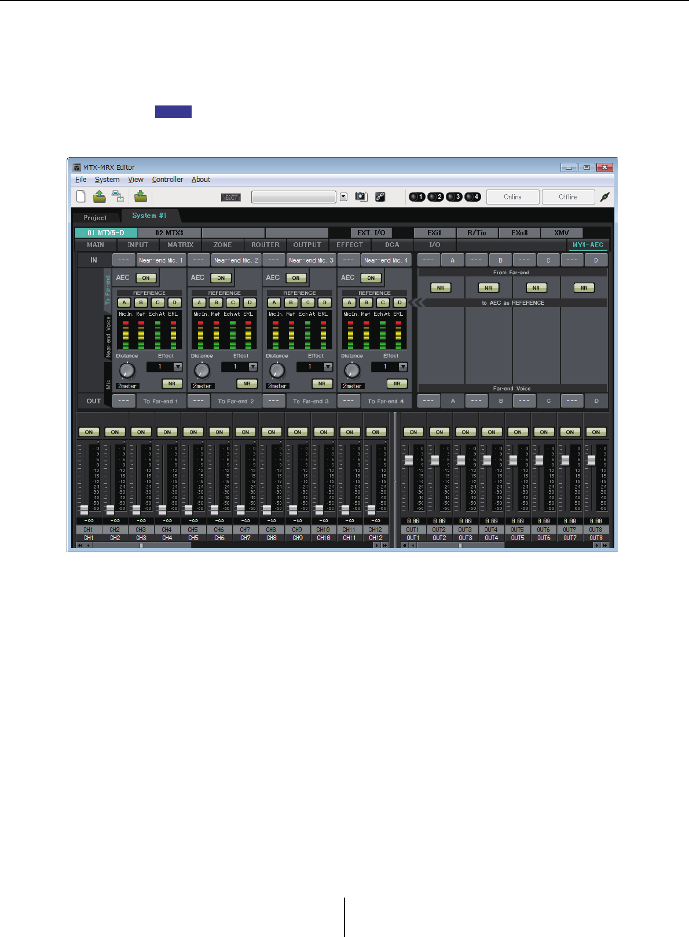Select preset indicator 3
The image size is (689, 937).
point(454,197)
